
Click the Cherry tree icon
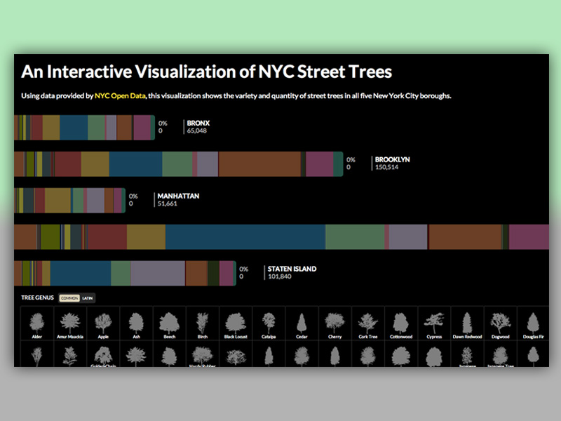click(334, 323)
